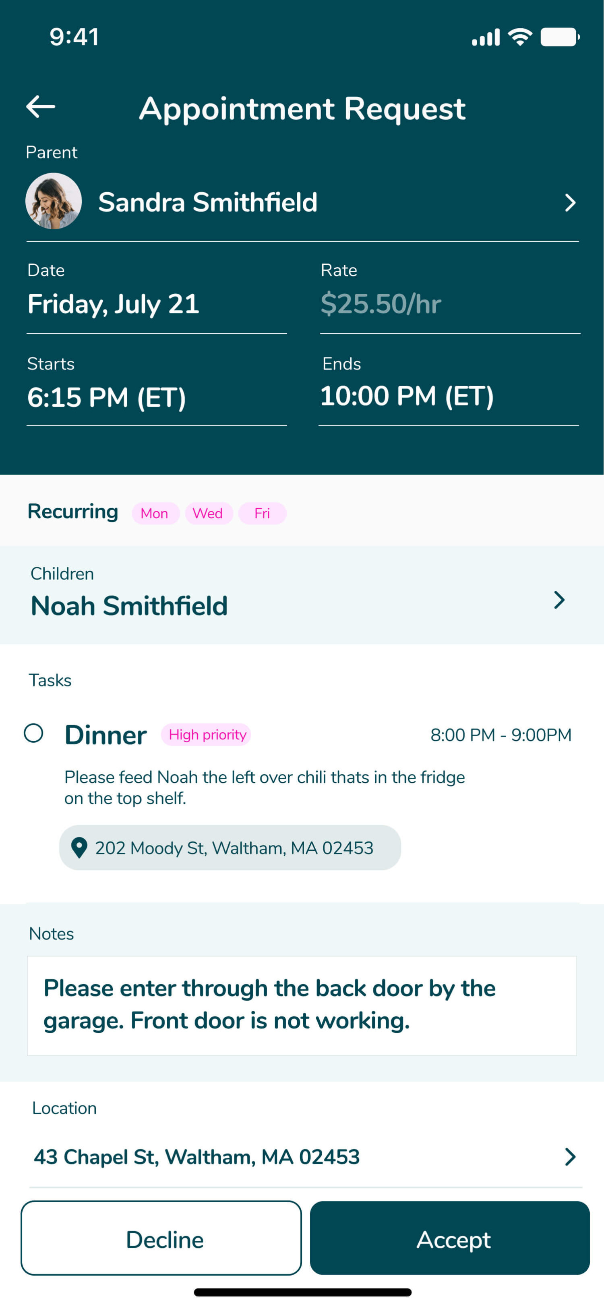This screenshot has width=604, height=1311.
Task: Tap the back arrow icon
Action: (41, 107)
